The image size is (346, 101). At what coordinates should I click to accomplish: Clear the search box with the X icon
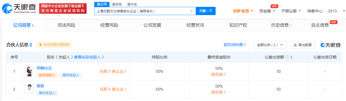[x=192, y=11]
